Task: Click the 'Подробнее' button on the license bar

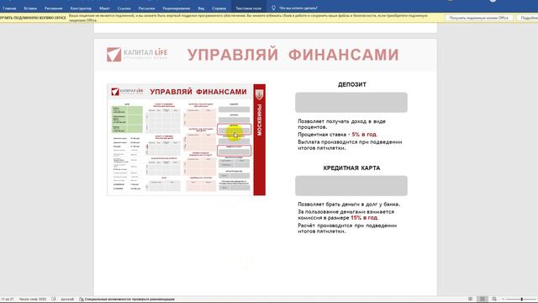Action: pos(528,18)
